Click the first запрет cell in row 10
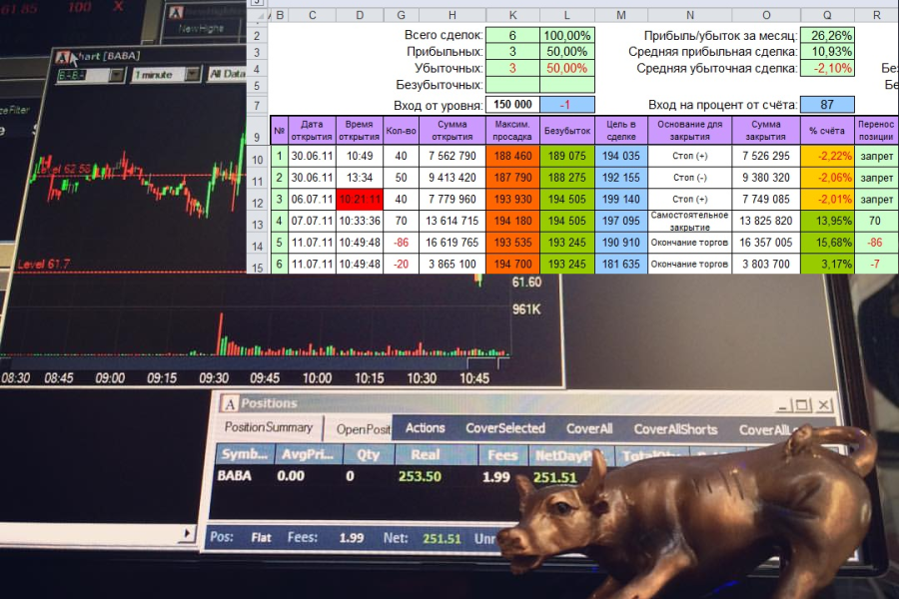The image size is (899, 599). 876,156
